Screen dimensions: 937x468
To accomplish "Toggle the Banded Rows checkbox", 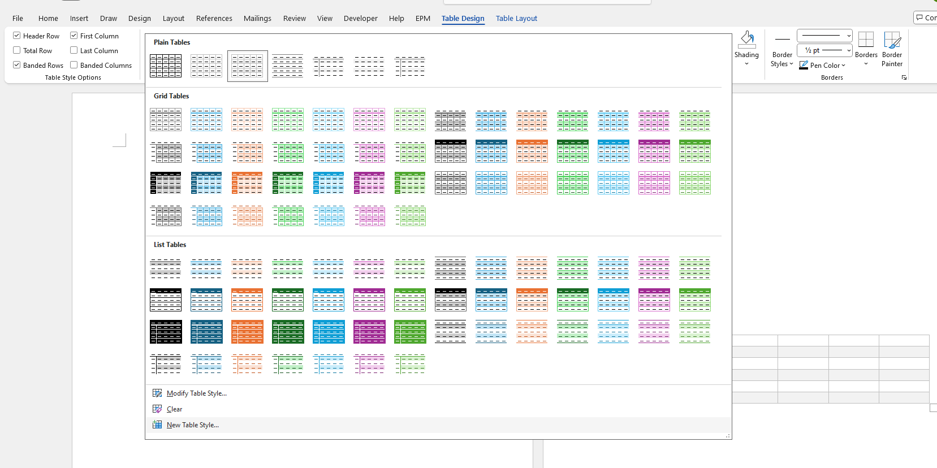I will click(17, 65).
